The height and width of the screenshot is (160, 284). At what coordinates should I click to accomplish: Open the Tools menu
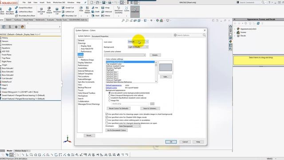tap(48, 3)
